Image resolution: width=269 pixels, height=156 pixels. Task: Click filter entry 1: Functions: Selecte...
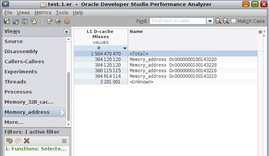point(36,149)
